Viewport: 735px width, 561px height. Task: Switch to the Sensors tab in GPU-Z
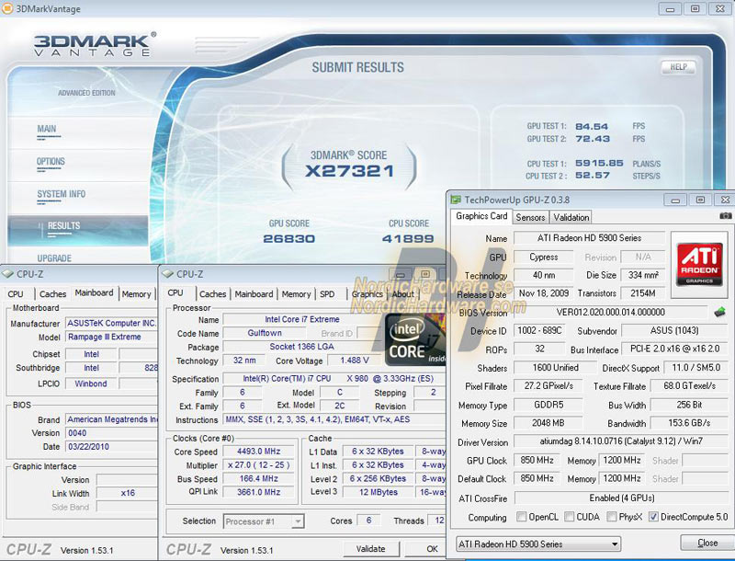pyautogui.click(x=530, y=217)
